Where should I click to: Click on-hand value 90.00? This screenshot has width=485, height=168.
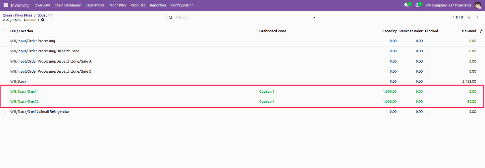(472, 102)
